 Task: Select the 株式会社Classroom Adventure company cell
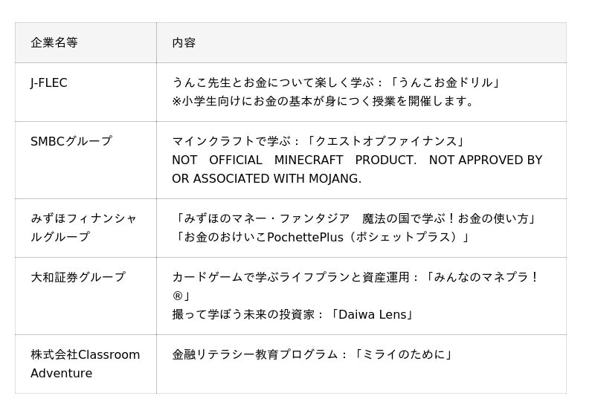click(85, 364)
